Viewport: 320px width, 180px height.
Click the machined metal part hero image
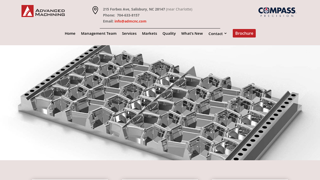(160, 102)
